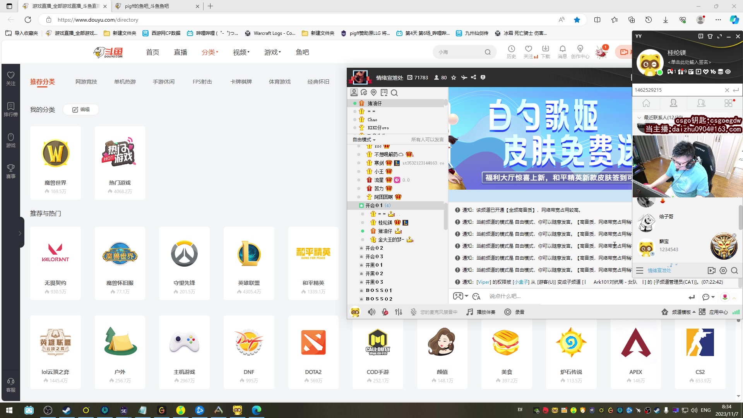Open Steam from the Windows taskbar
The image size is (743, 418).
pos(67,410)
